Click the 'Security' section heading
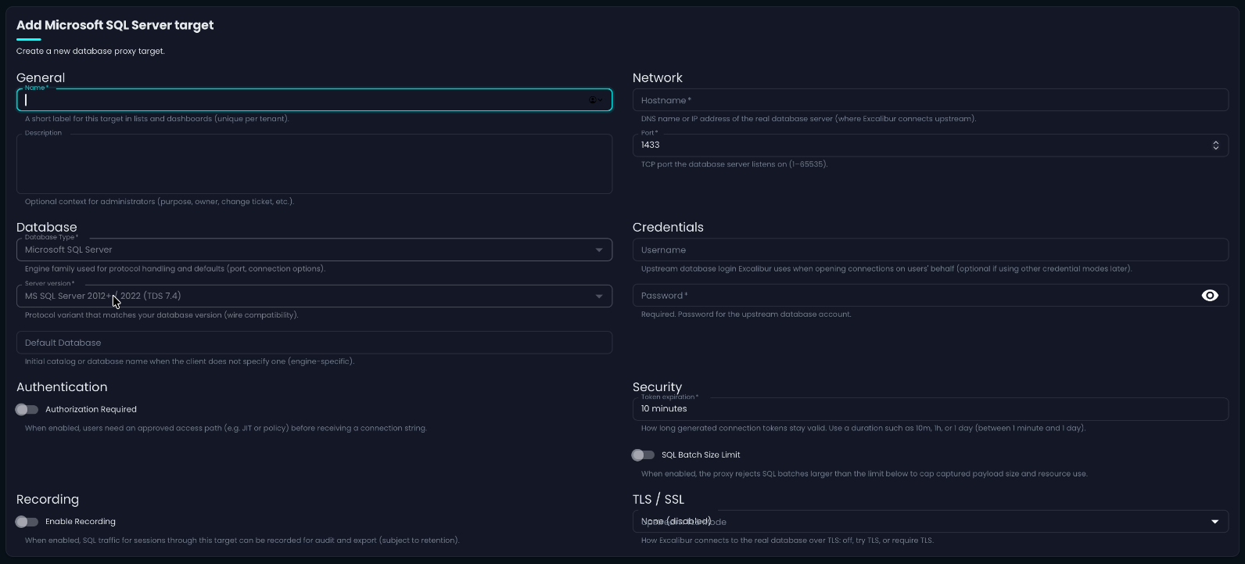1245x564 pixels. click(x=657, y=386)
